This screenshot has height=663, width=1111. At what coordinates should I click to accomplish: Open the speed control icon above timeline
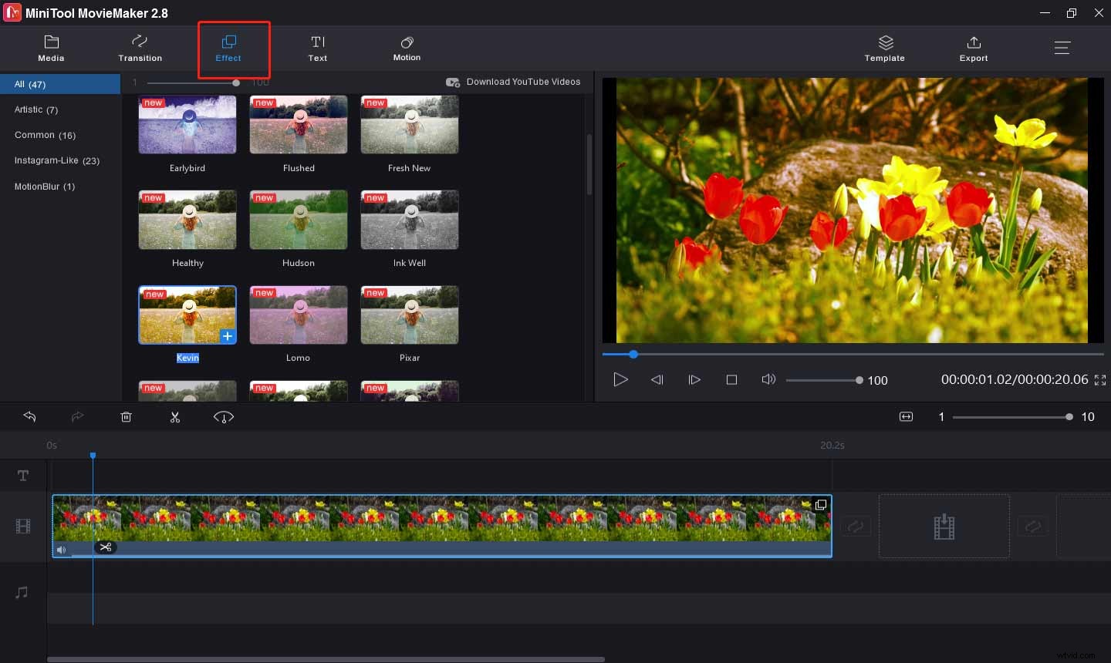[223, 416]
